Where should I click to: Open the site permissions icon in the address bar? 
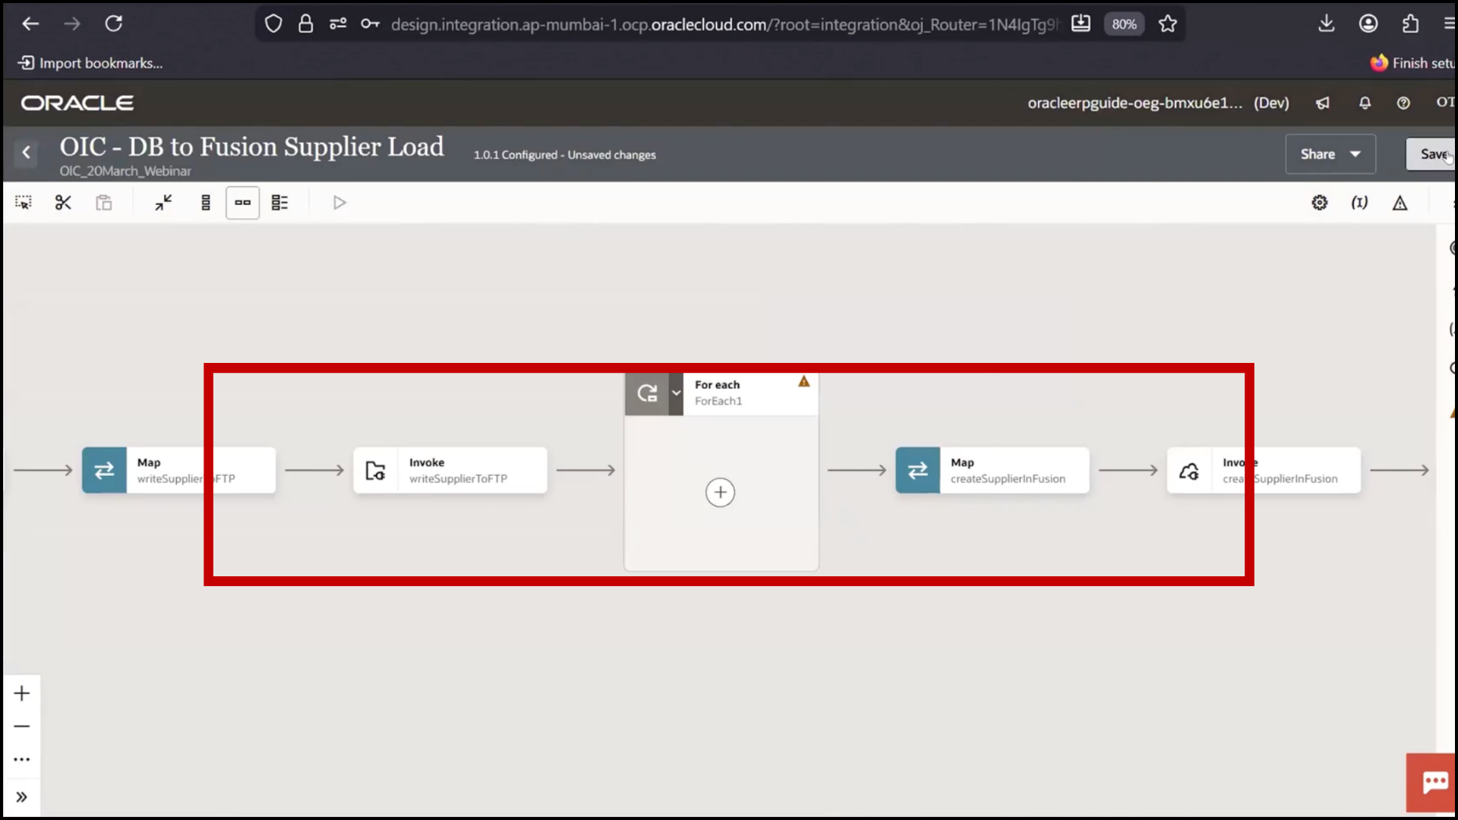coord(338,24)
